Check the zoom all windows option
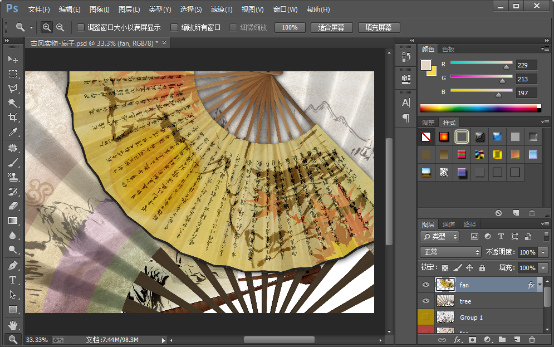Screen dimensions: 554x347 [x=174, y=27]
